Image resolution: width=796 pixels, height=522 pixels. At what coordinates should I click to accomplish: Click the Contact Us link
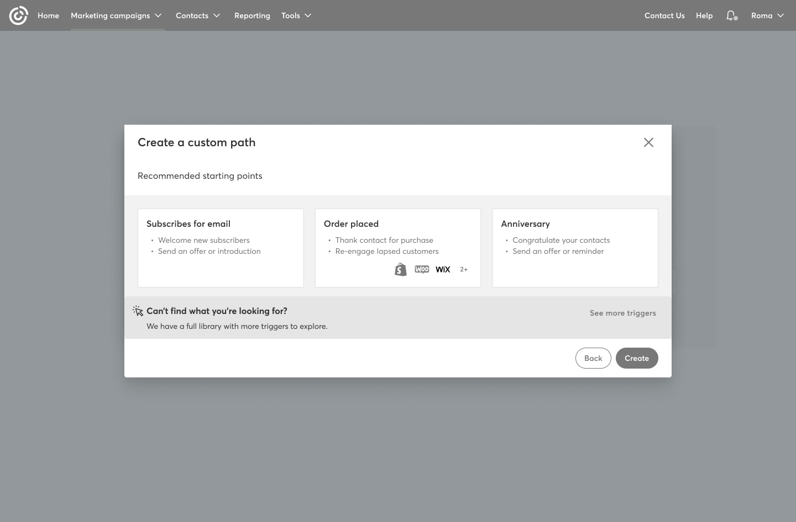pyautogui.click(x=664, y=15)
